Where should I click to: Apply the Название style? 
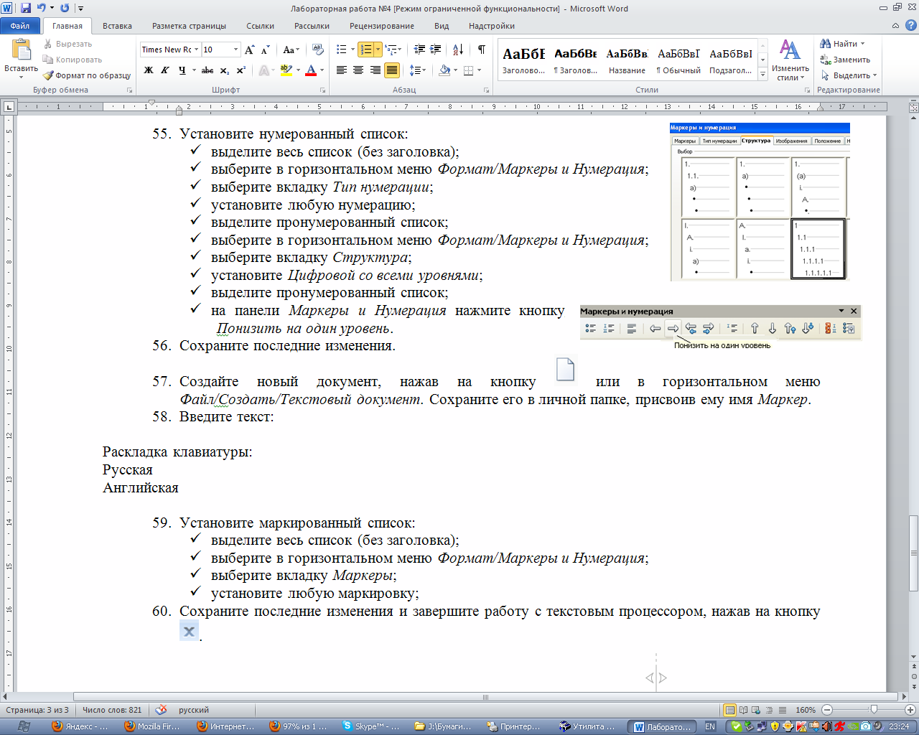click(x=627, y=60)
